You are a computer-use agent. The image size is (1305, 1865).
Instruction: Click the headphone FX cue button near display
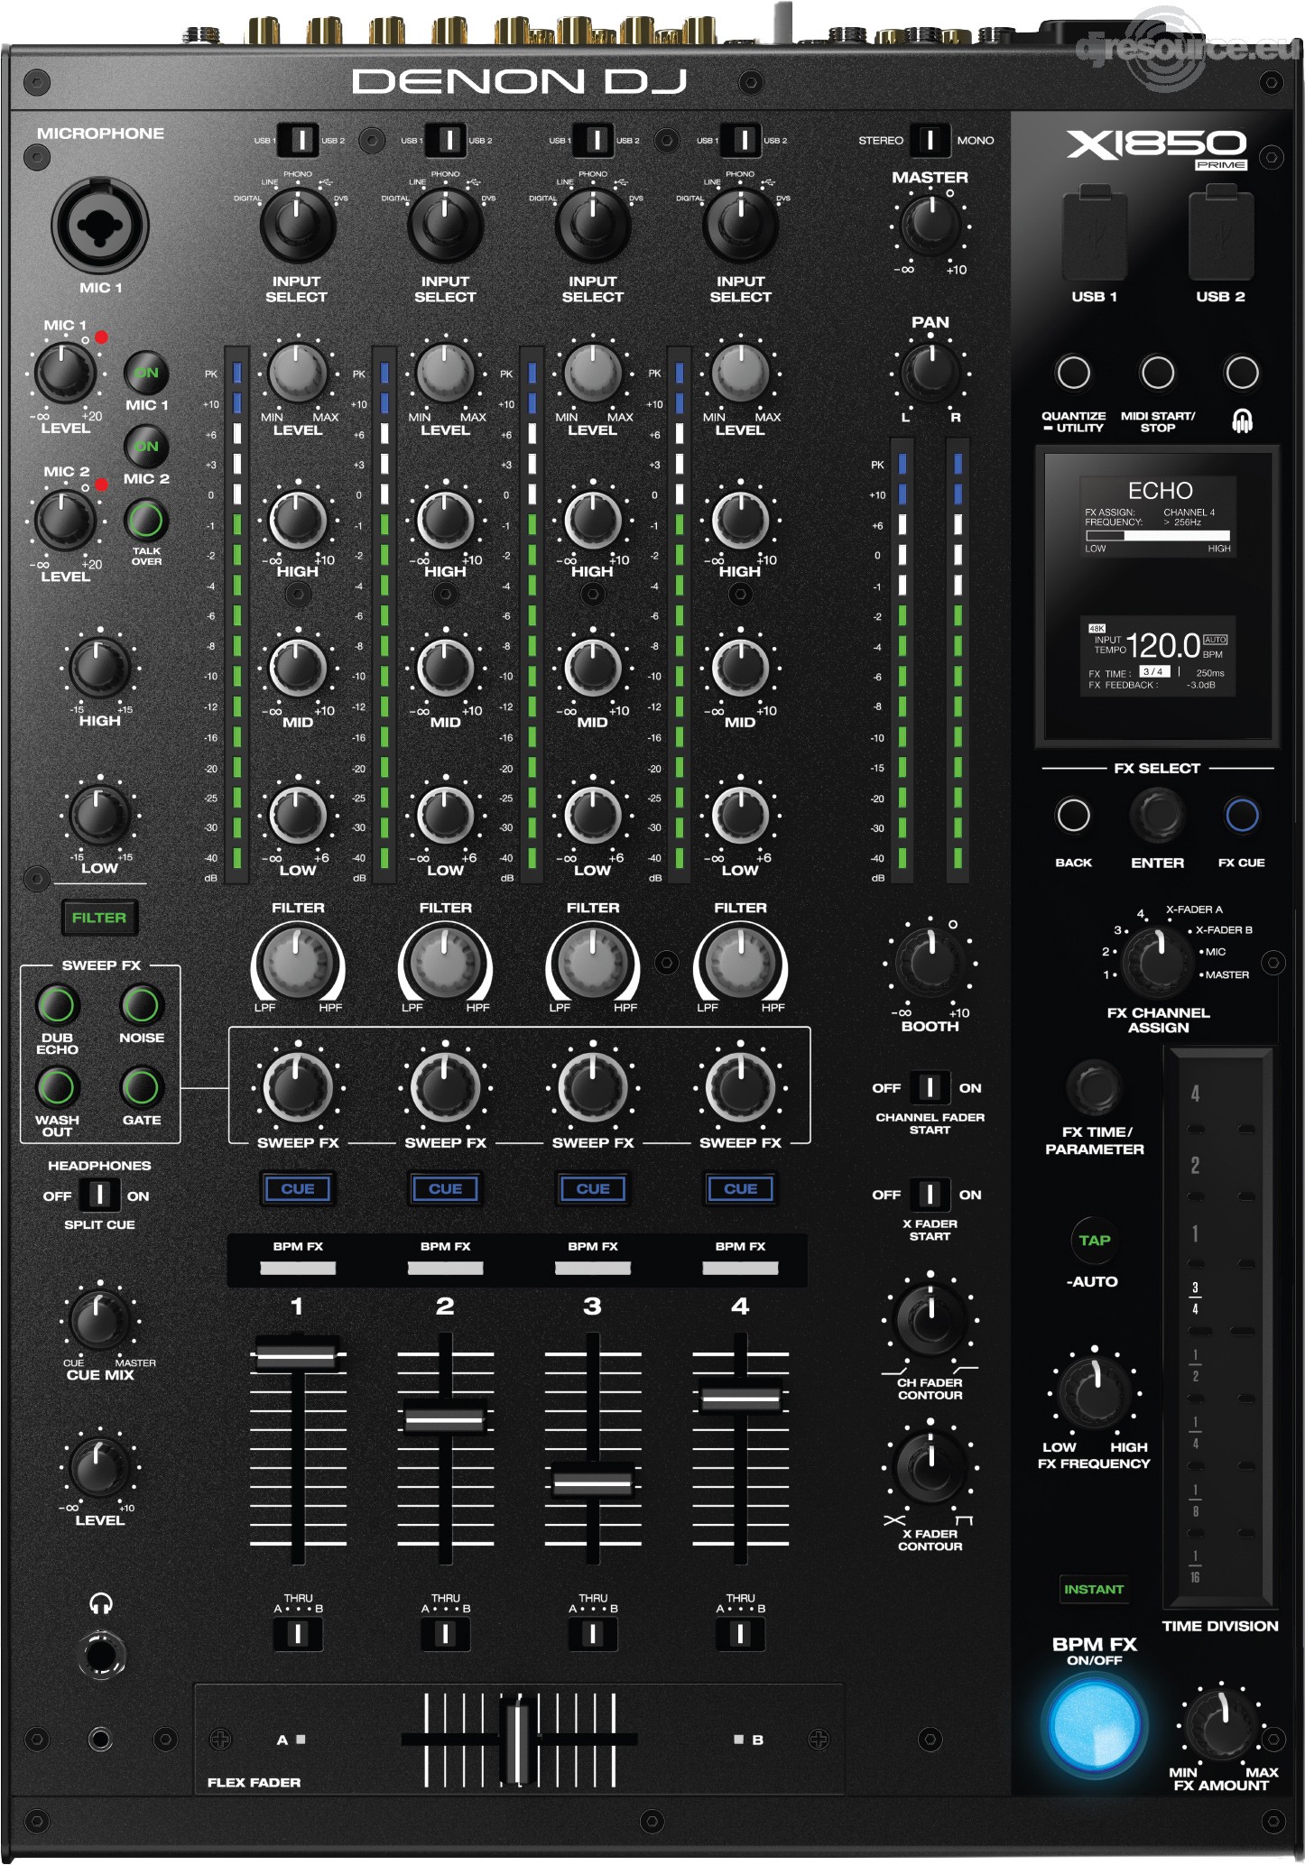click(1242, 373)
